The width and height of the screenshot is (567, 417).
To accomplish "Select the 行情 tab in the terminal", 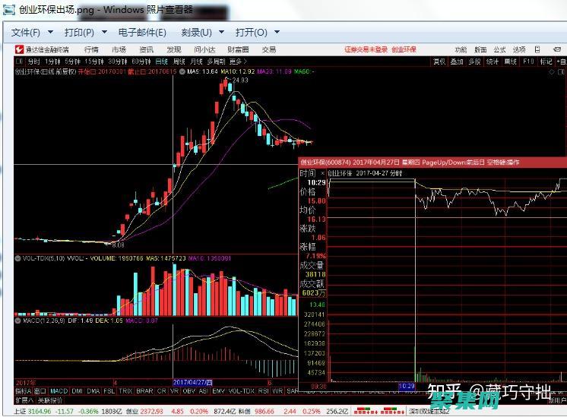I will (x=90, y=50).
